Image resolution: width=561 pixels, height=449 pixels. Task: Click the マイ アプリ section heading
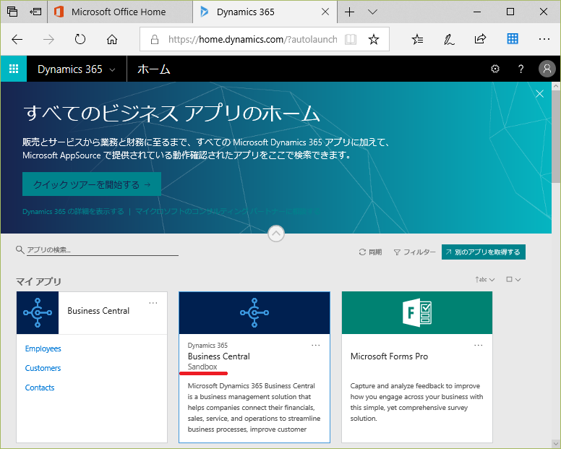(x=38, y=281)
